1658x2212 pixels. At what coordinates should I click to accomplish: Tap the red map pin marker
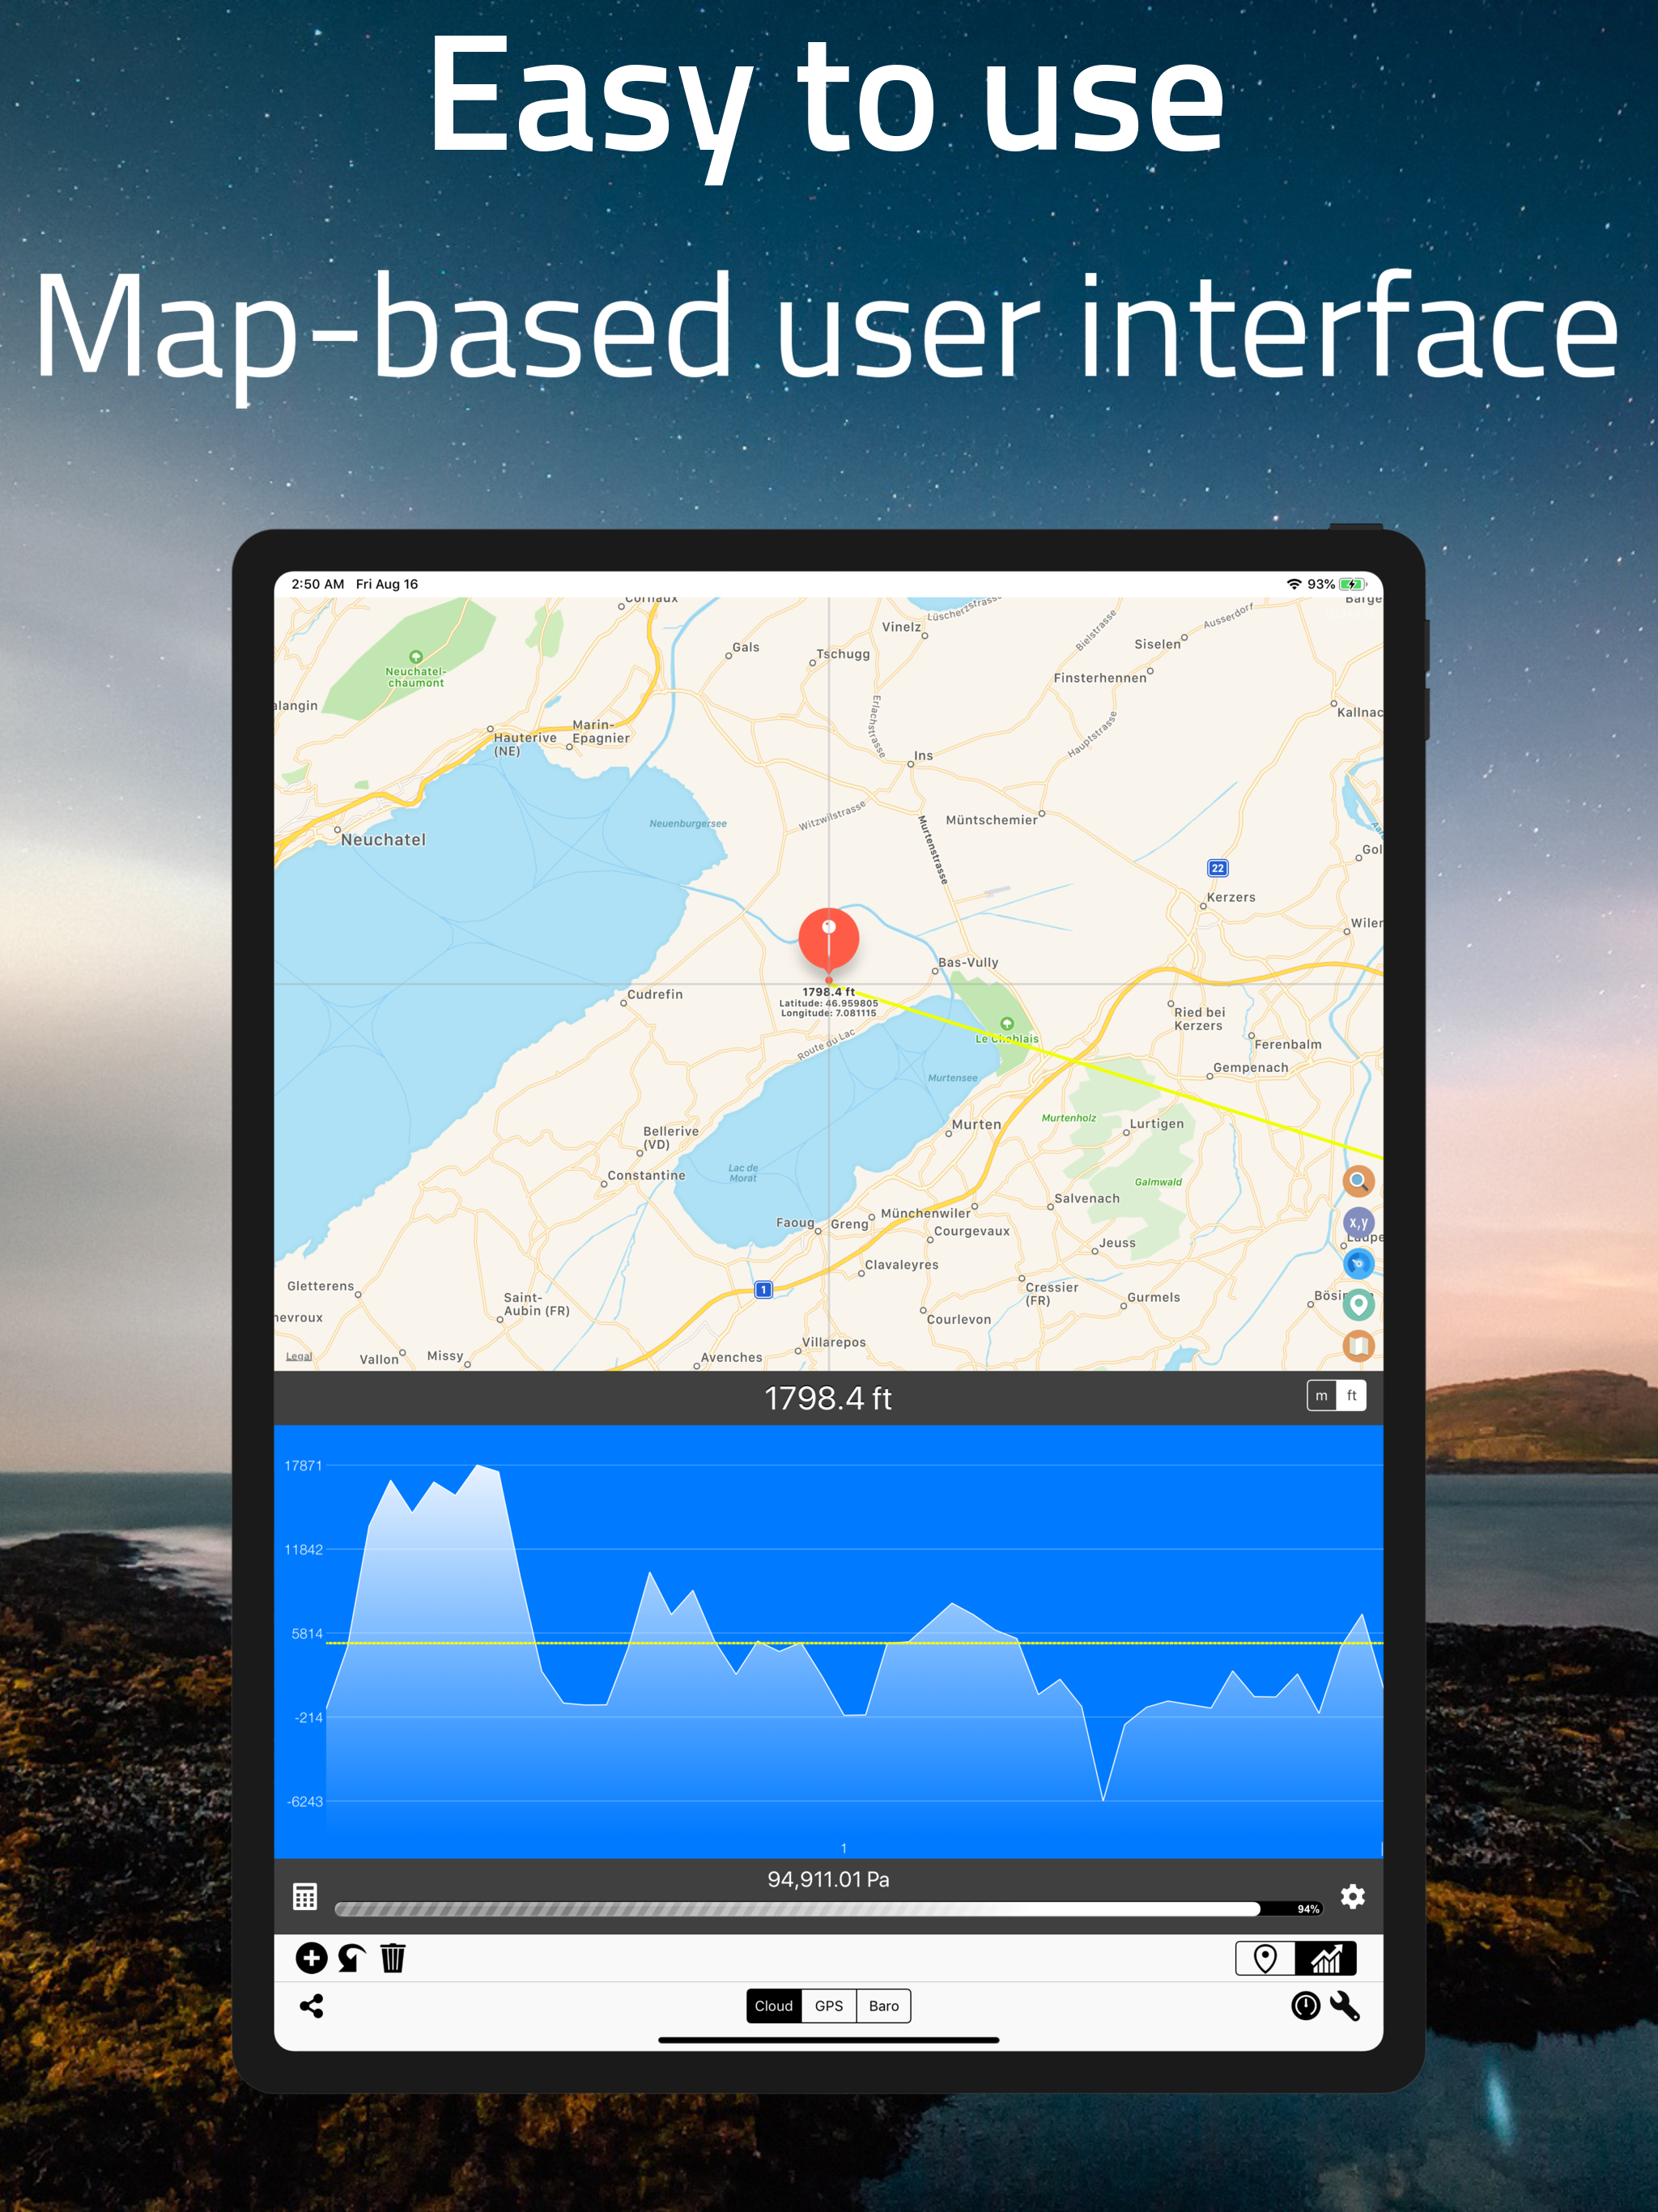pyautogui.click(x=828, y=939)
